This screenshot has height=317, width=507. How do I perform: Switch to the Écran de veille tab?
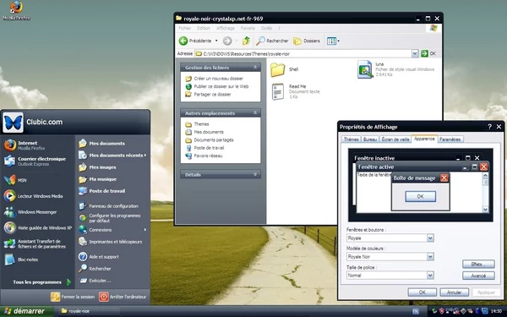(x=395, y=139)
